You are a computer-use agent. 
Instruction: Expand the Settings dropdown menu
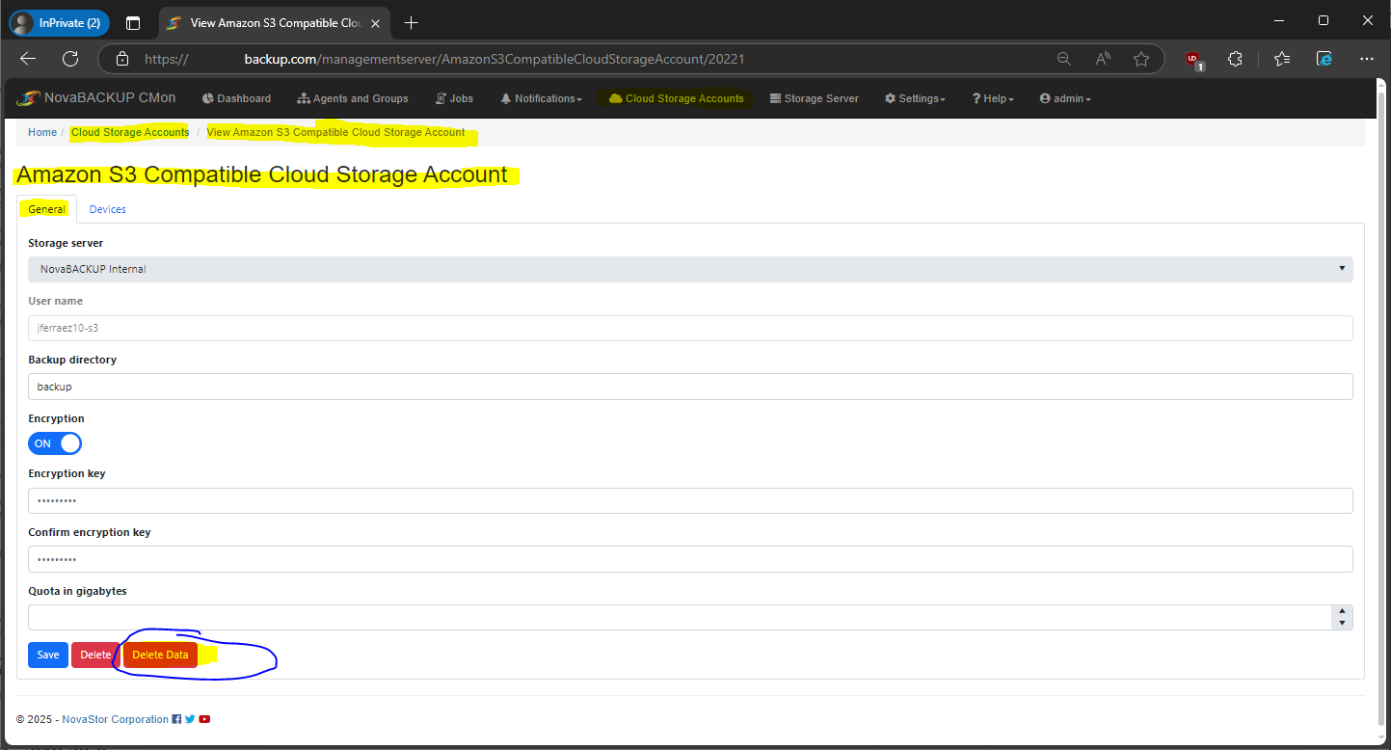coord(916,98)
